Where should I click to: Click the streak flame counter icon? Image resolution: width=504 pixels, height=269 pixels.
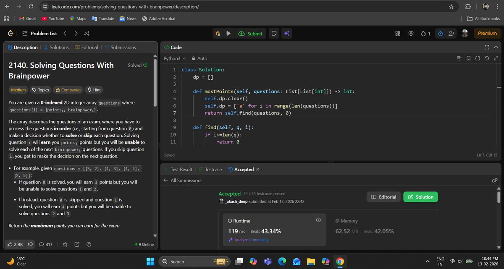tap(425, 34)
